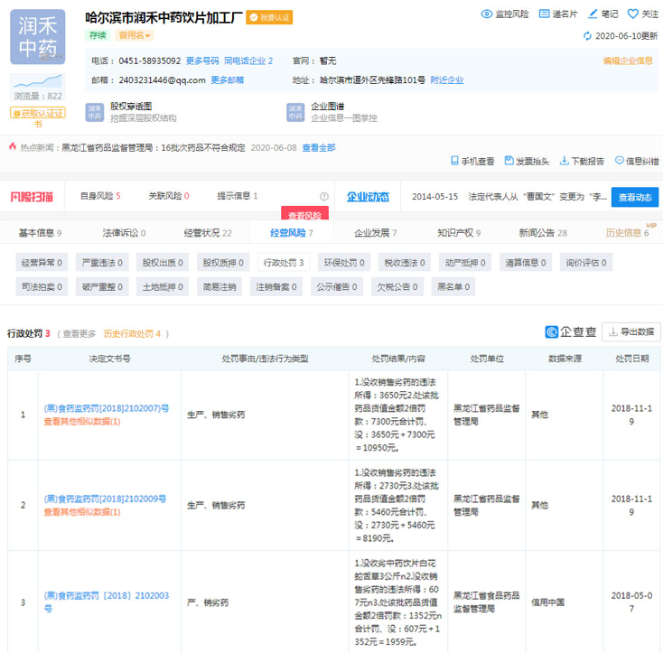Expand the 曾用名 dropdown

(x=134, y=35)
